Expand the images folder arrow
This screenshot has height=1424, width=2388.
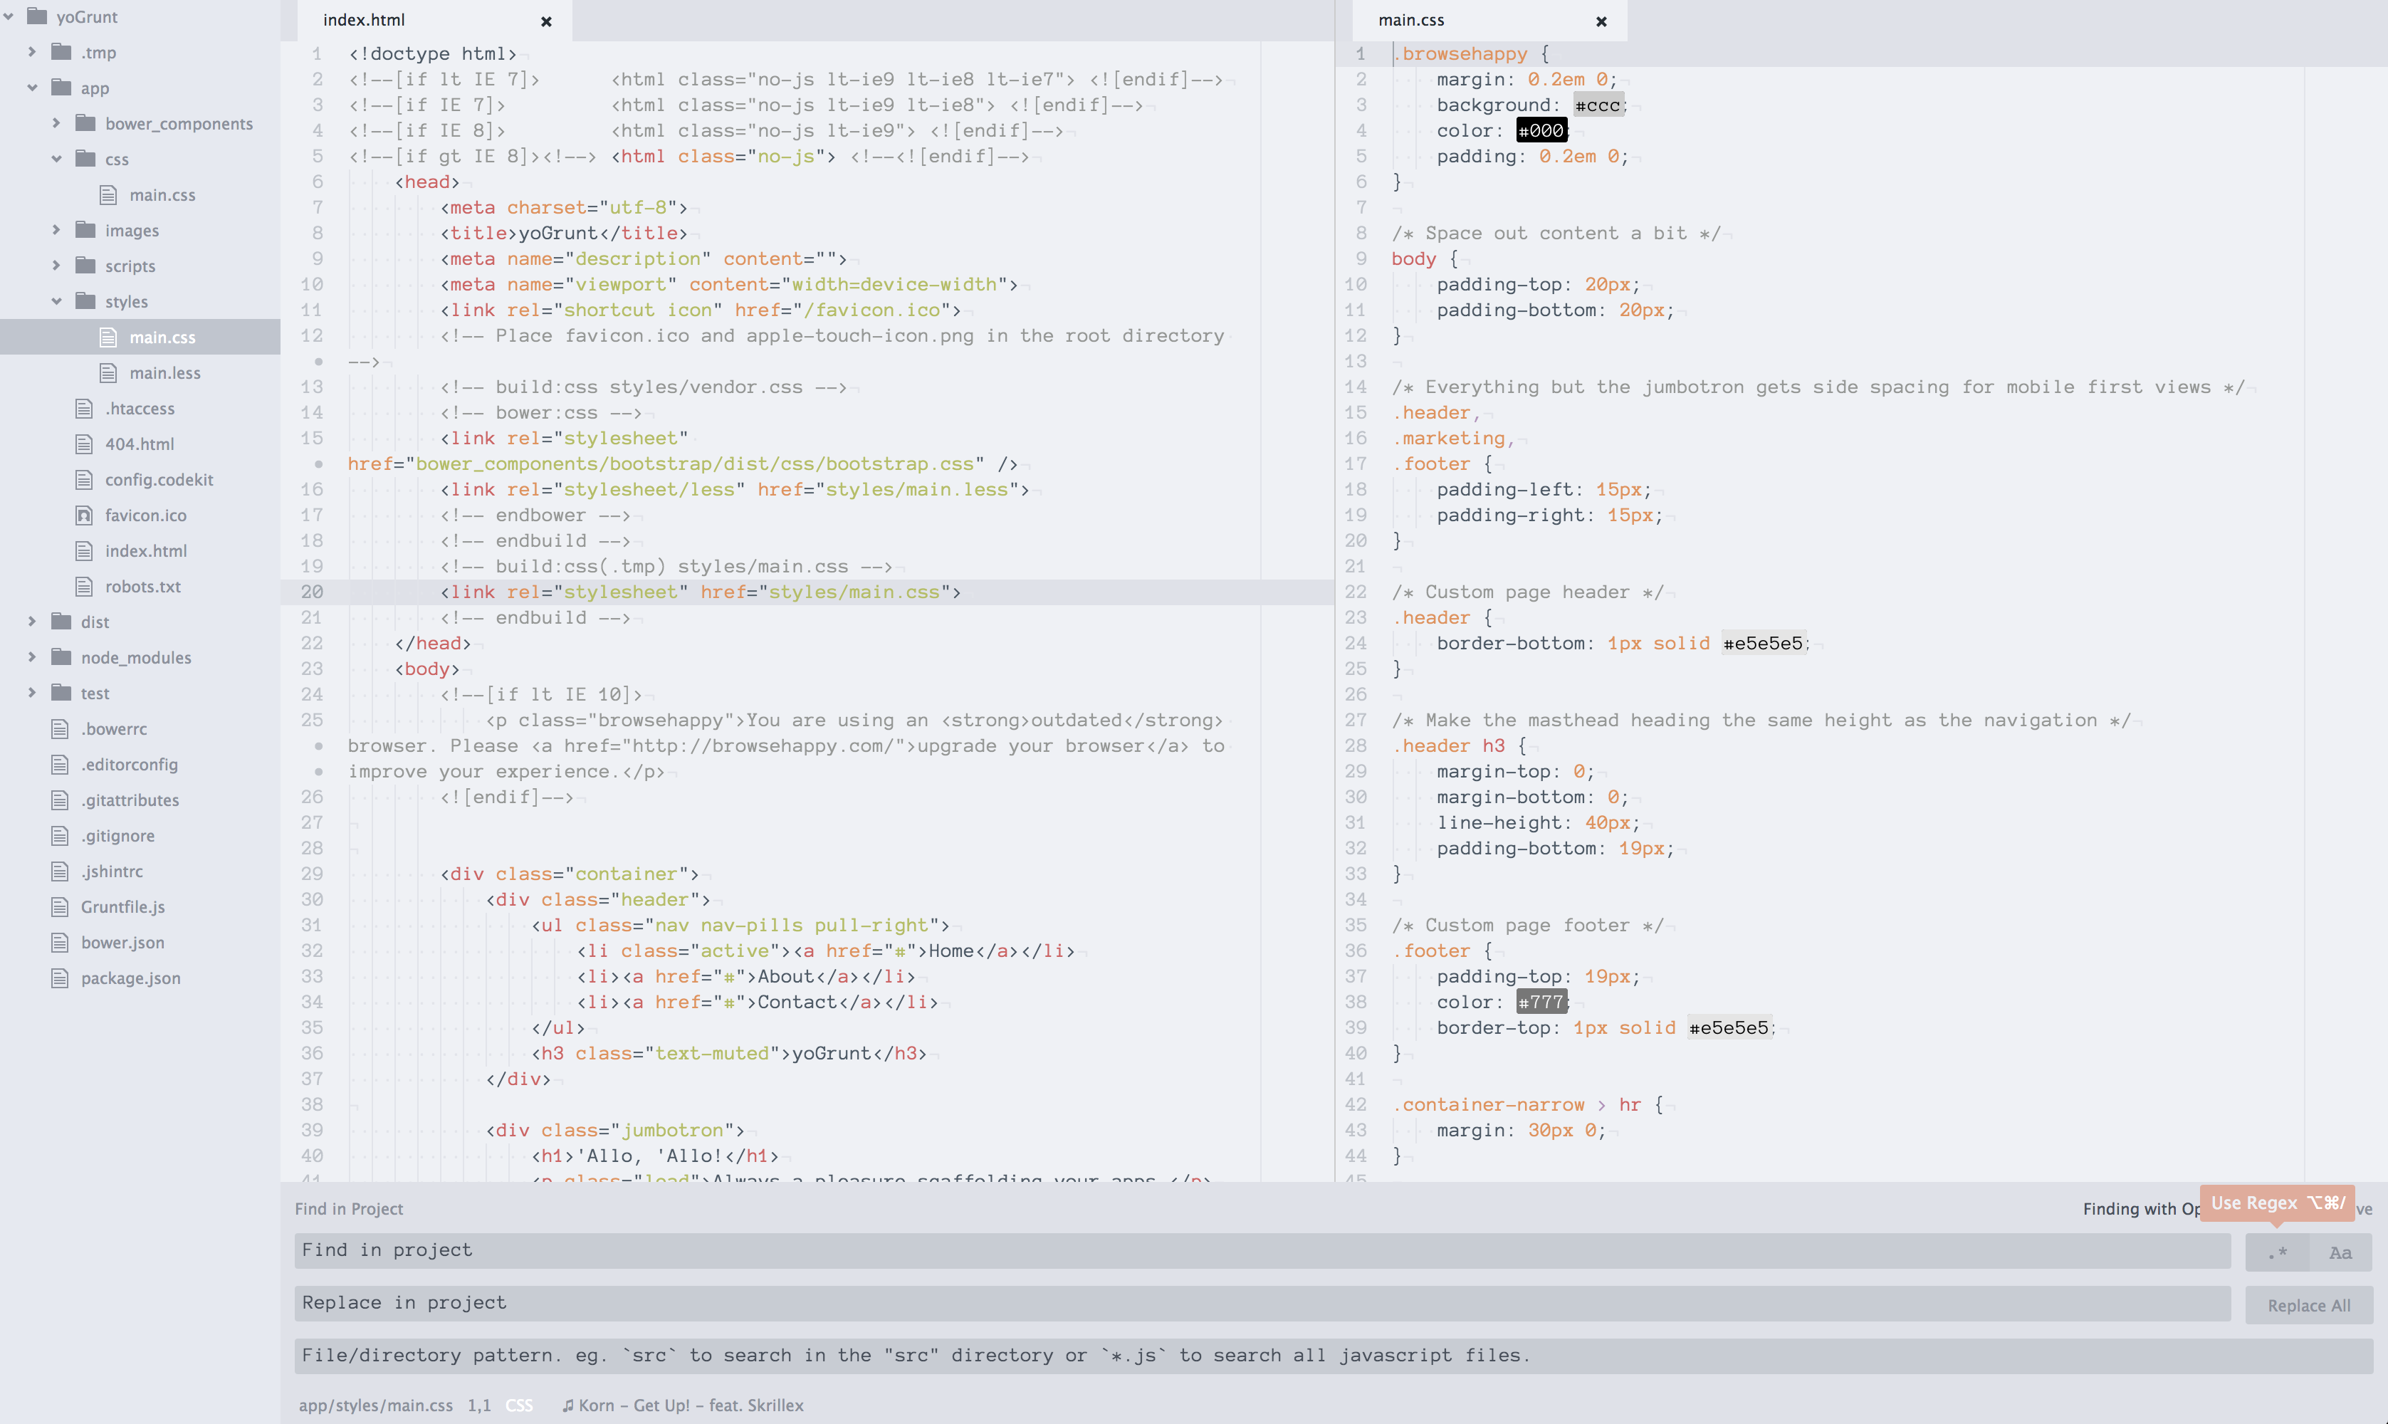pyautogui.click(x=56, y=230)
